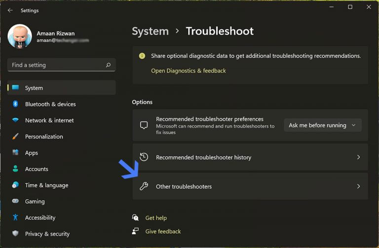Click the Get help link
This screenshot has height=248, width=379.
coord(156,218)
